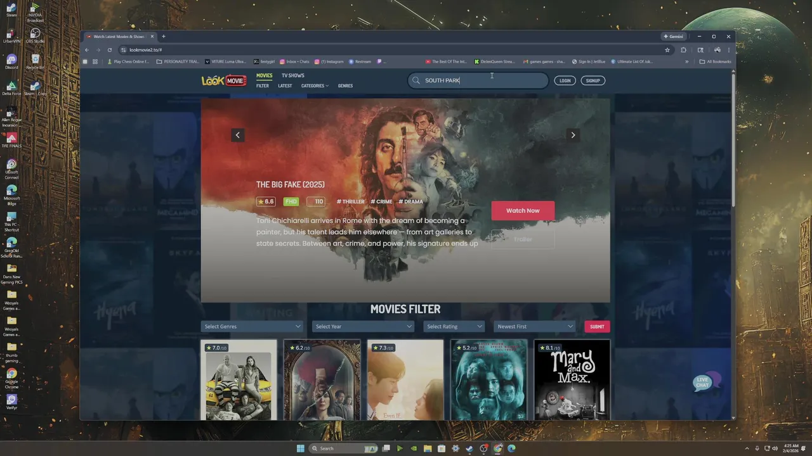812x456 pixels.
Task: Click Signup button
Action: [x=593, y=80]
